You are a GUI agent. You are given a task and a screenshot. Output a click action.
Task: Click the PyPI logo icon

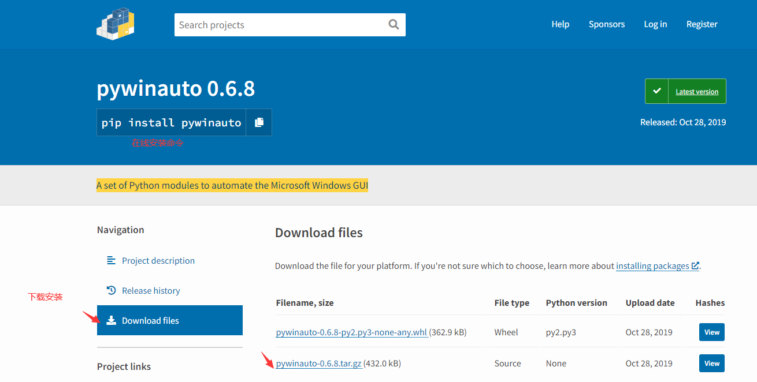(x=116, y=24)
